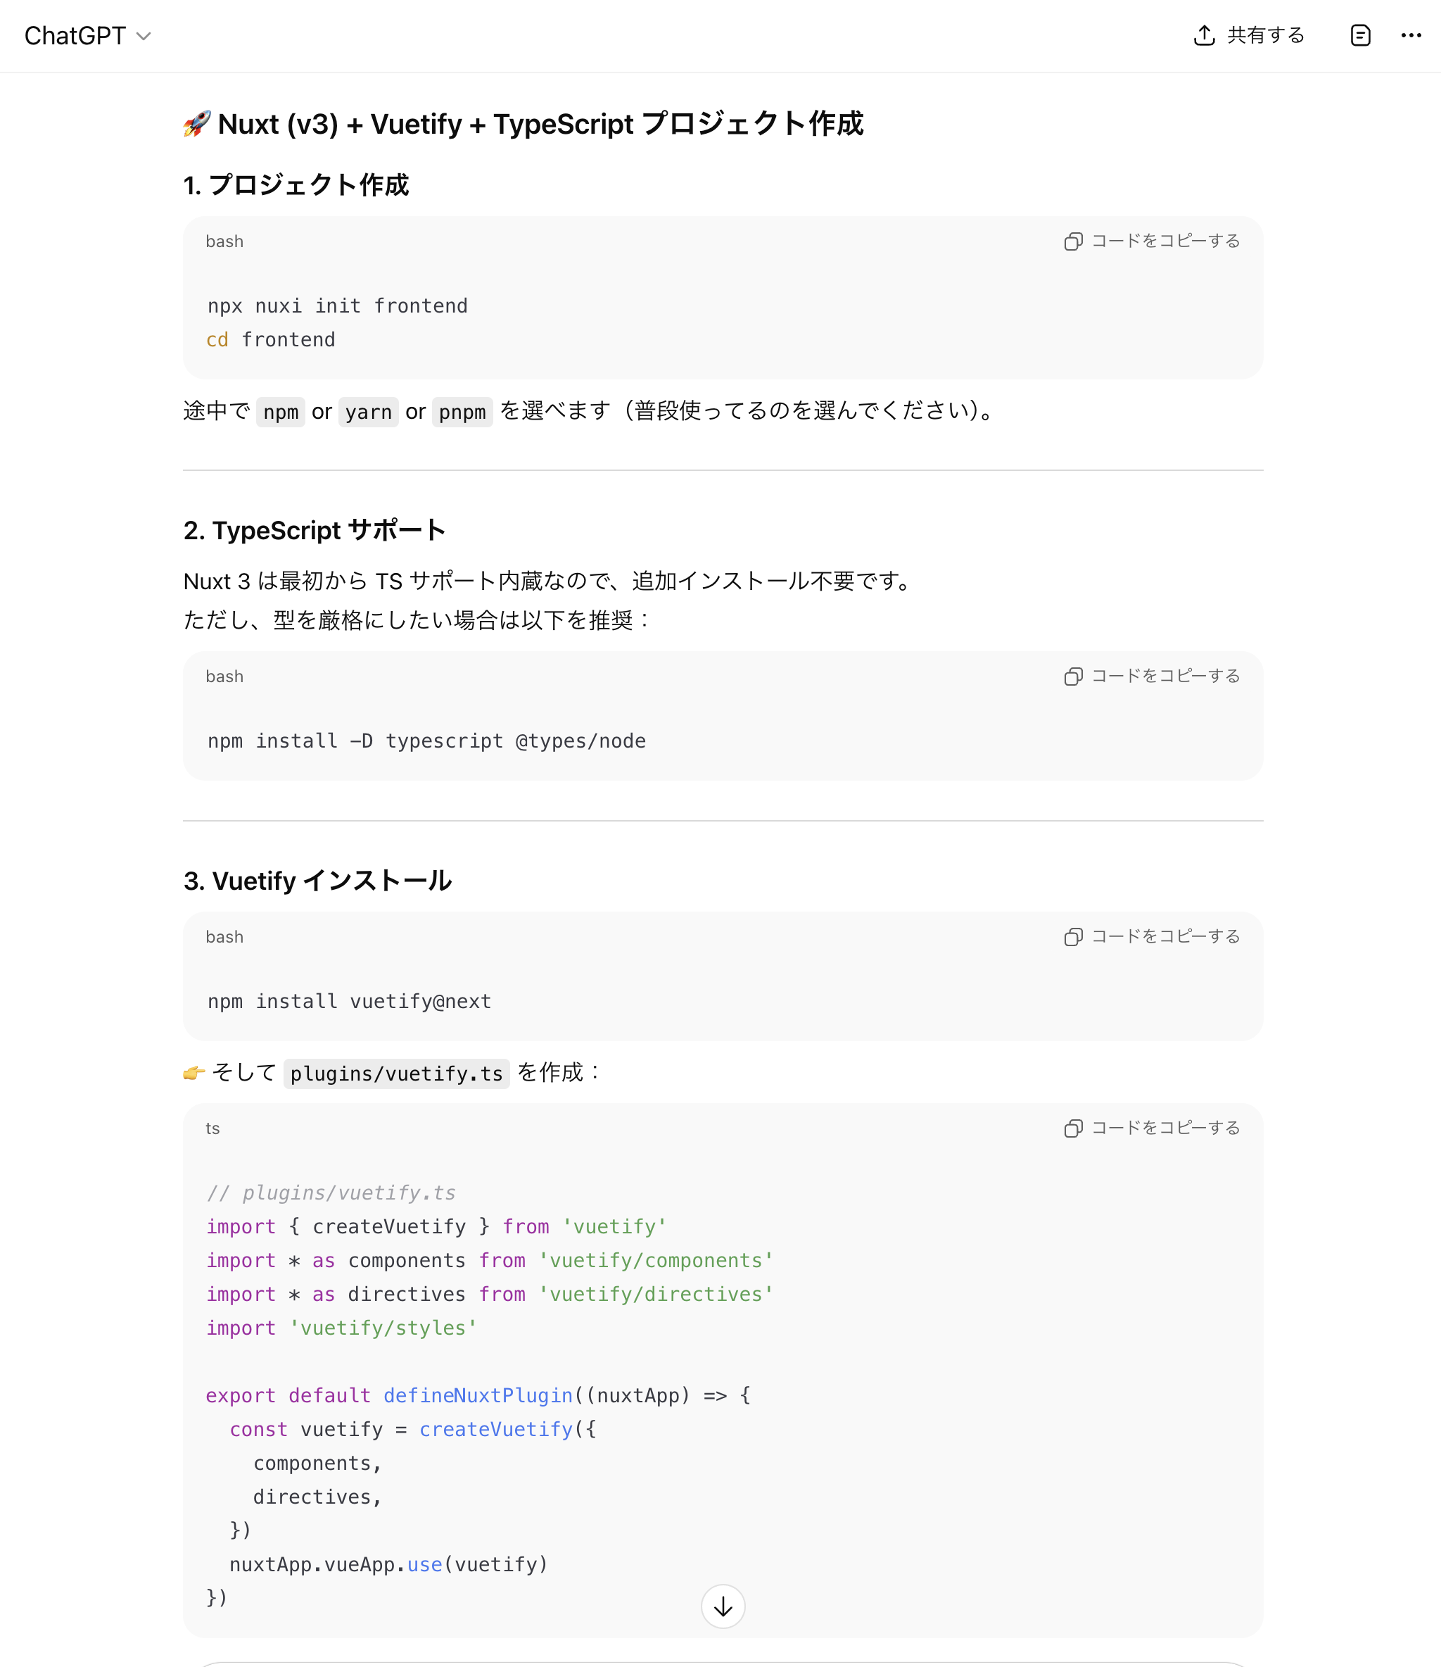Click the plugins/vuetify.ts inline code chip
The width and height of the screenshot is (1441, 1667).
(395, 1074)
